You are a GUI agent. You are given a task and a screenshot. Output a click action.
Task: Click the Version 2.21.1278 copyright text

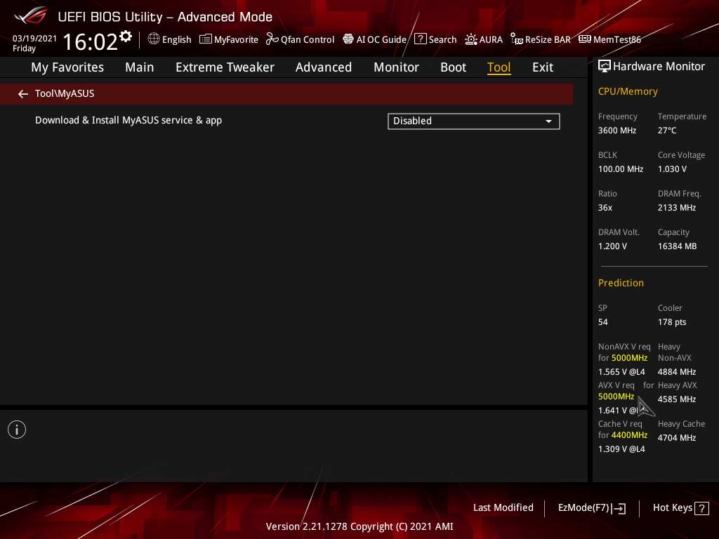[x=359, y=526]
